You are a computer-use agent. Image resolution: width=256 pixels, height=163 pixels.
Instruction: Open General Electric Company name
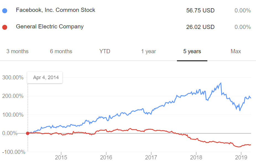tap(50, 27)
